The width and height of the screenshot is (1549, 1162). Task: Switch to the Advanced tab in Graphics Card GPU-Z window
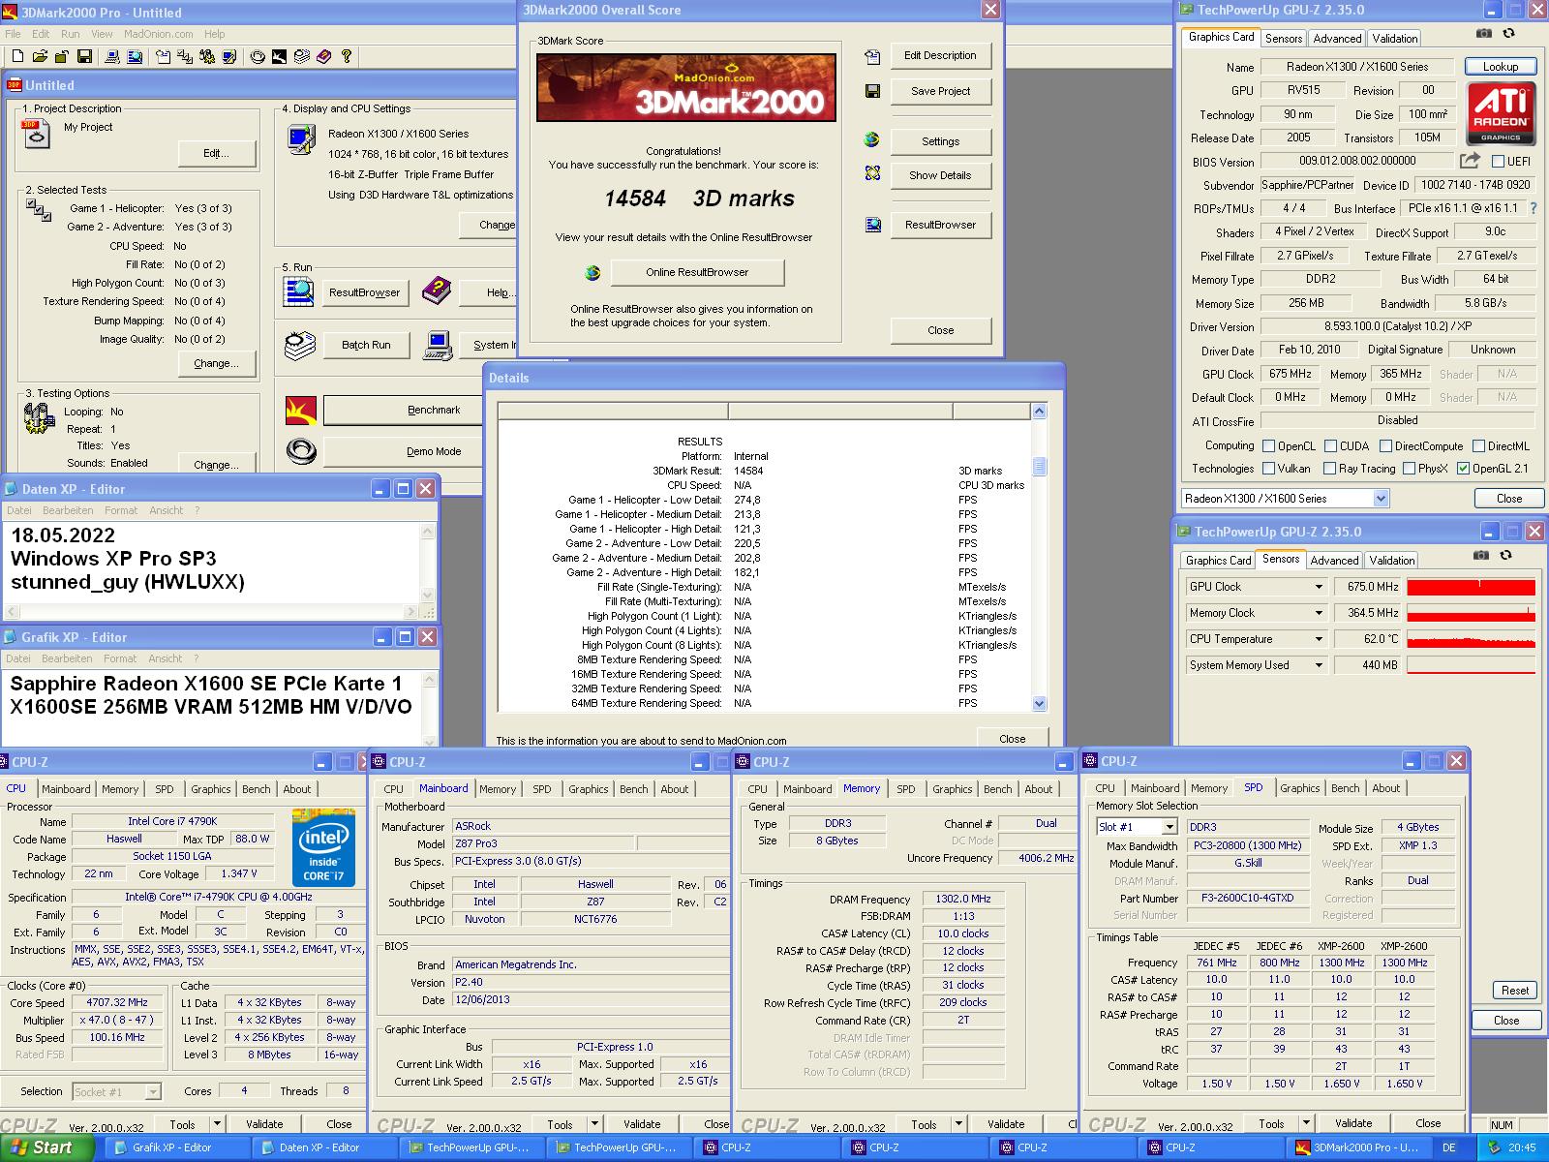(1337, 38)
